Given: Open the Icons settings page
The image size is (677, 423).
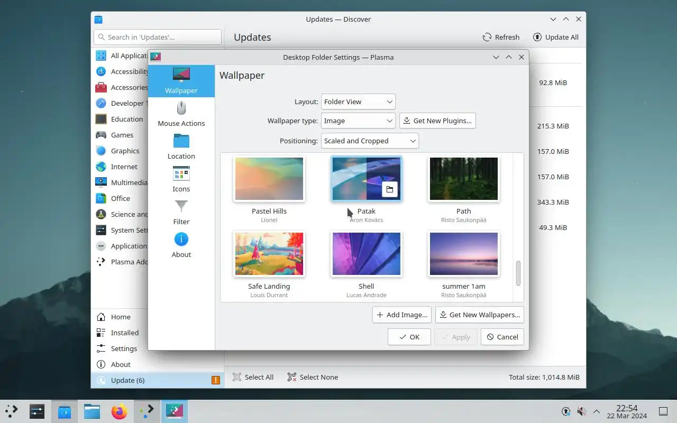Looking at the screenshot, I should click(x=181, y=180).
